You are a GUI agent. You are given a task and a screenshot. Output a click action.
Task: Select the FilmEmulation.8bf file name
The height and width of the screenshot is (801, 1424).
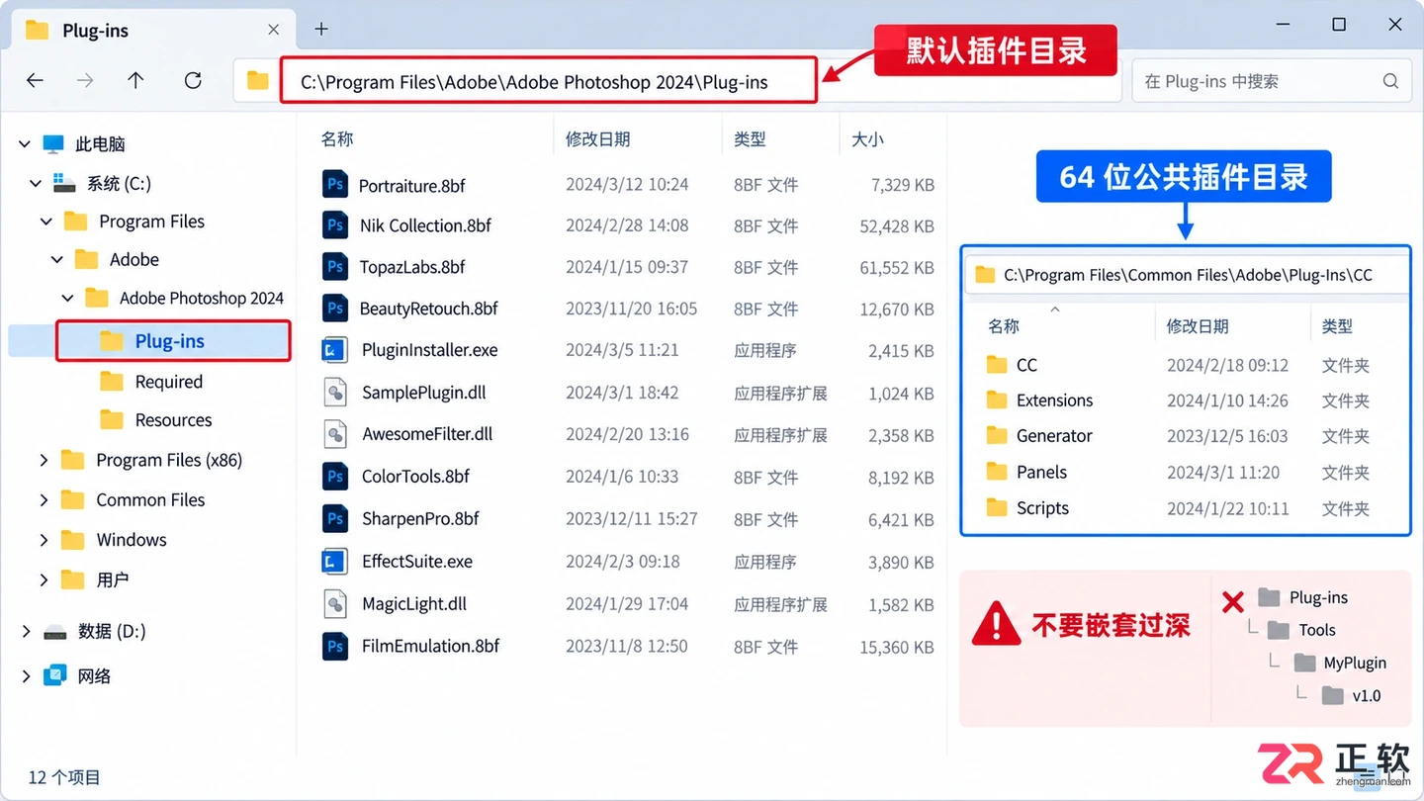pos(430,647)
